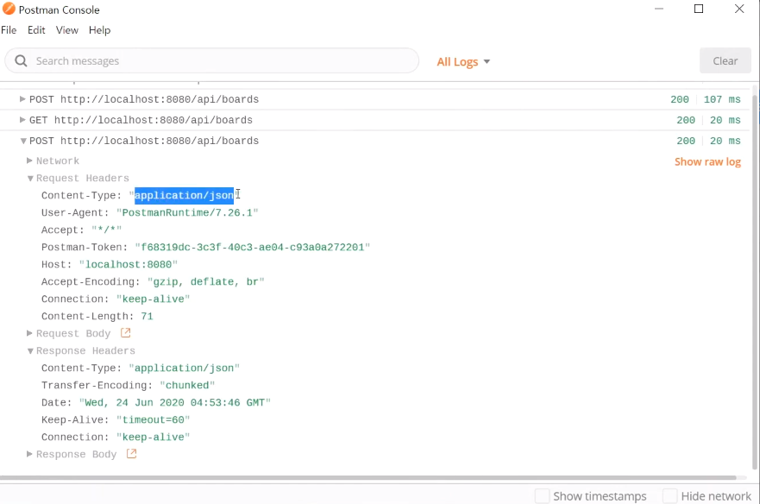Click the search magnifier icon
This screenshot has width=760, height=504.
(x=21, y=60)
